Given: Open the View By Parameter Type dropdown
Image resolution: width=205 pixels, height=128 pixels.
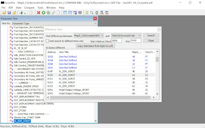Looking at the screenshot, I should (x=54, y=23).
